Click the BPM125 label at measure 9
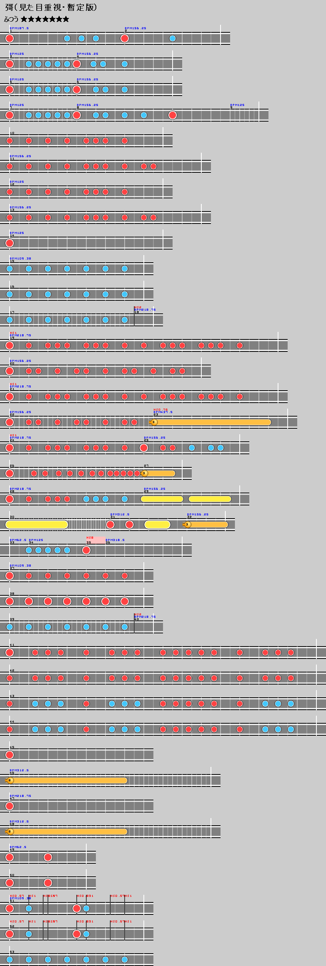 [x=237, y=105]
